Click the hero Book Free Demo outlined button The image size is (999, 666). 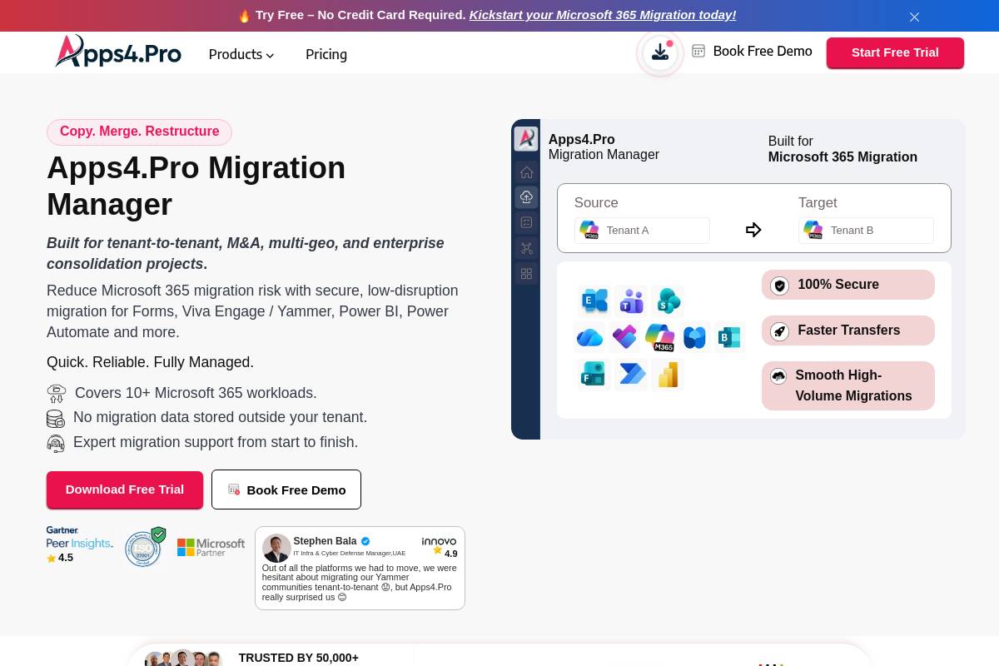tap(286, 490)
